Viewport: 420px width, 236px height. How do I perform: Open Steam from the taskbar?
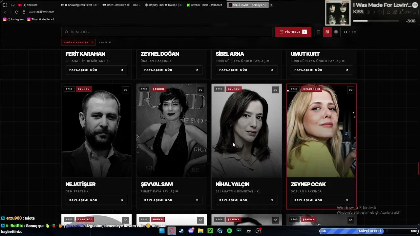point(181,231)
